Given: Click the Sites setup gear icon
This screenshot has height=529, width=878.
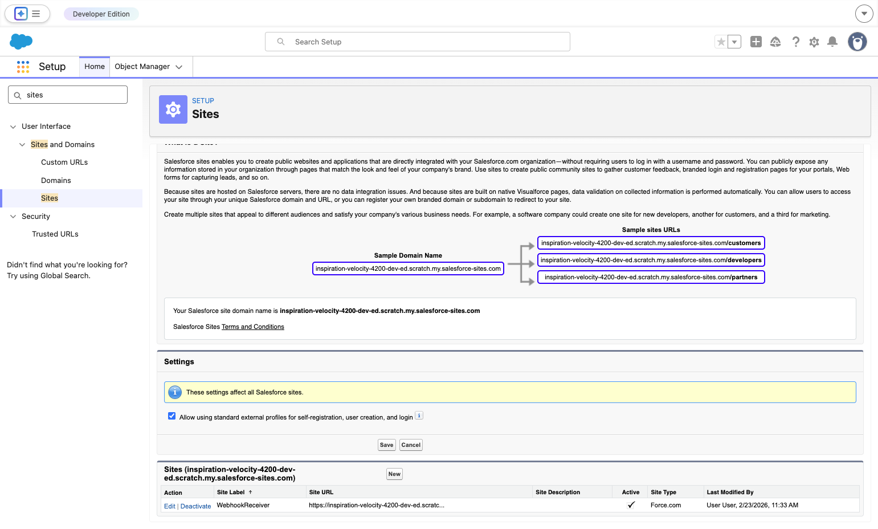Looking at the screenshot, I should (x=173, y=109).
